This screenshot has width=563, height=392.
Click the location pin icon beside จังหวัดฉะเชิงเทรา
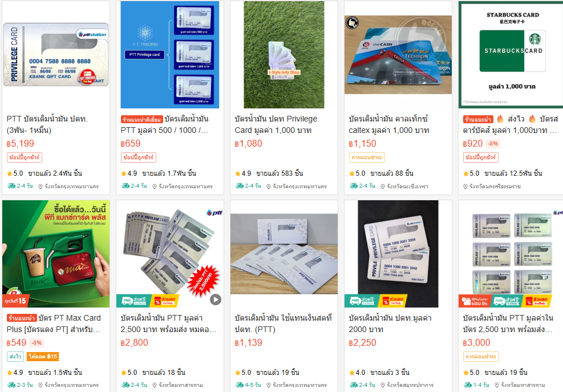(383, 187)
